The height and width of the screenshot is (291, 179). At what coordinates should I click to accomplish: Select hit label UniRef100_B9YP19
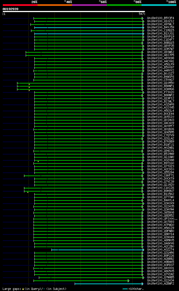[161, 37]
